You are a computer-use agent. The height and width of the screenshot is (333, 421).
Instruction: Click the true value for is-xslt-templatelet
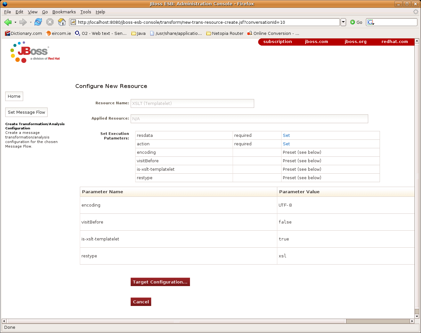tap(284, 239)
